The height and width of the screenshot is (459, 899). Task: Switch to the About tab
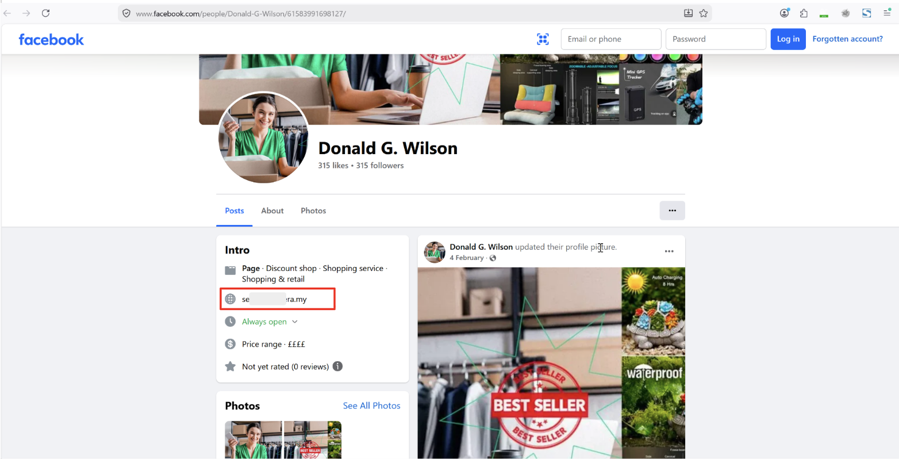(x=272, y=211)
